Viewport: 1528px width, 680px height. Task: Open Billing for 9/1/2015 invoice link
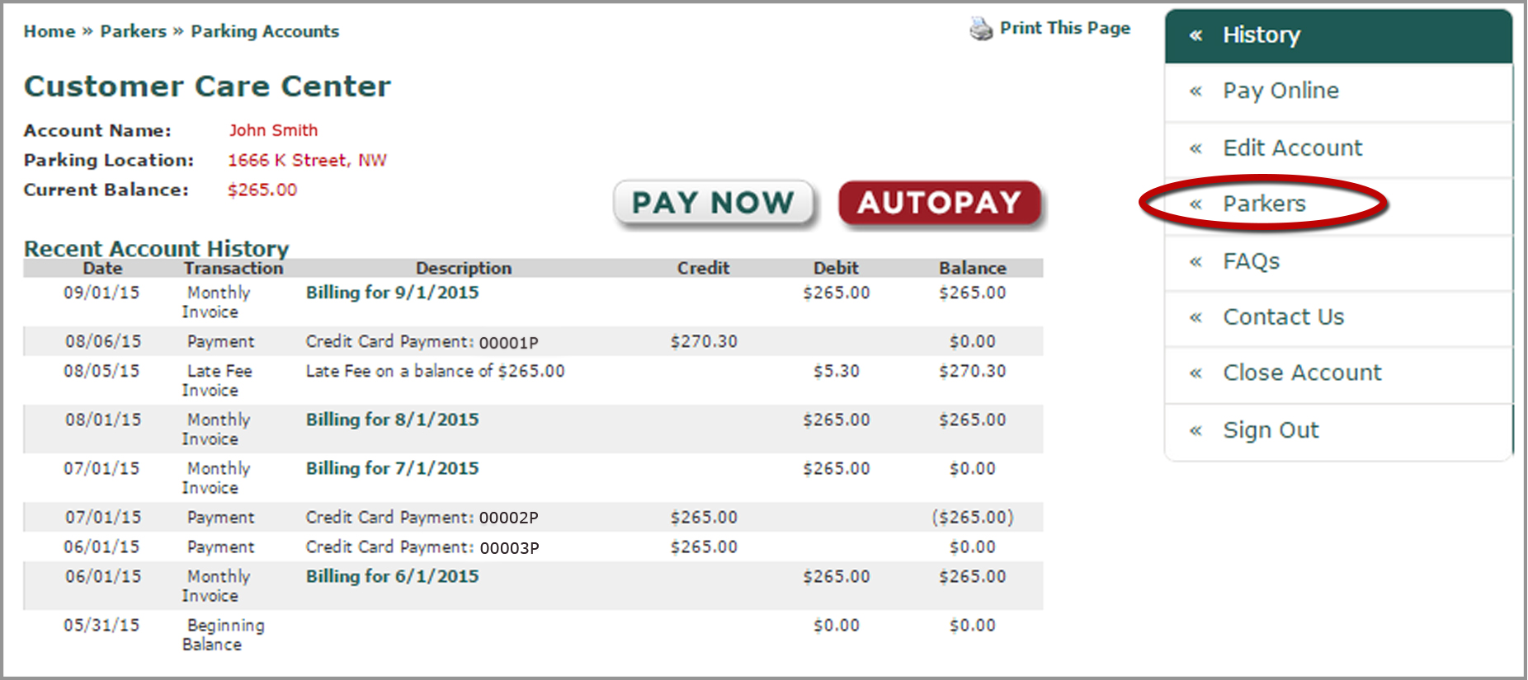[392, 293]
